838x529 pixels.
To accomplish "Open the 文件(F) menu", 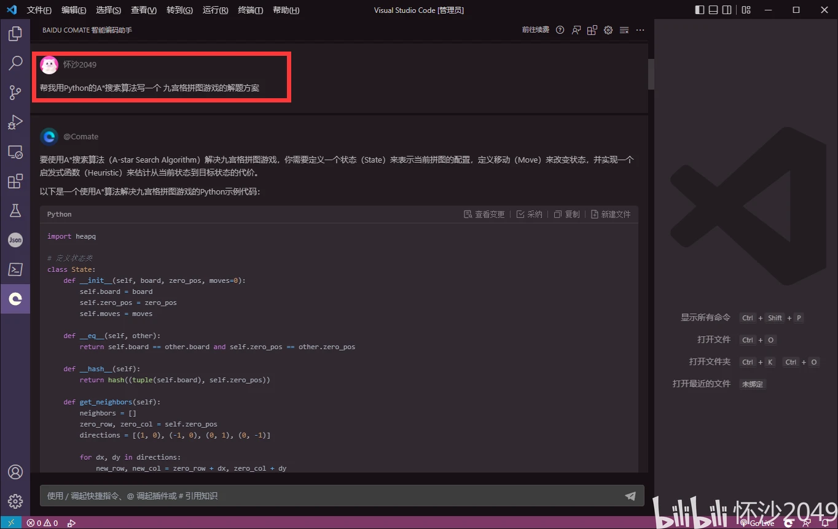I will [39, 10].
